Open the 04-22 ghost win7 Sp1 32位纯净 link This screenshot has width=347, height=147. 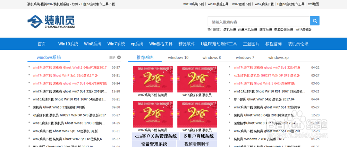(x=267, y=67)
